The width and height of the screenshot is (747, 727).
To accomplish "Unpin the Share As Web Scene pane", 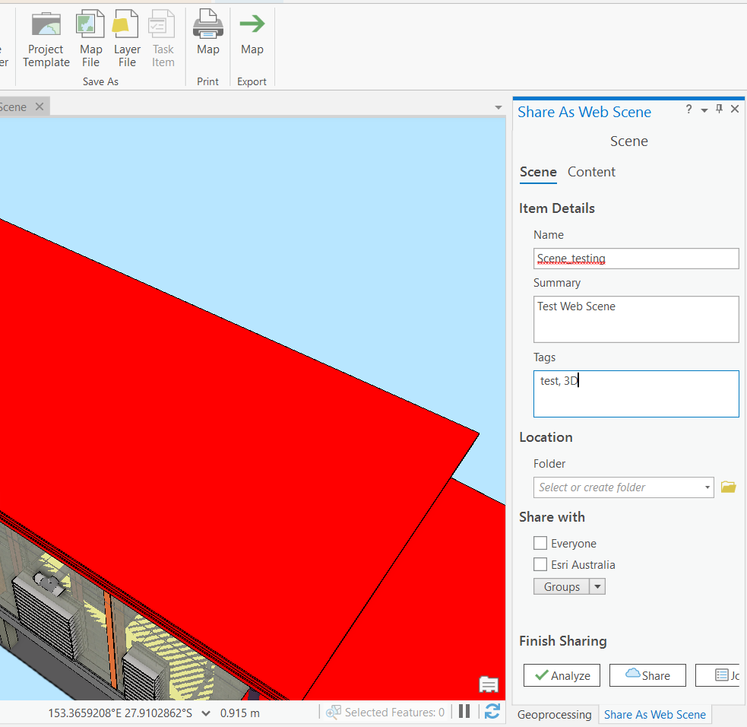I will 718,109.
